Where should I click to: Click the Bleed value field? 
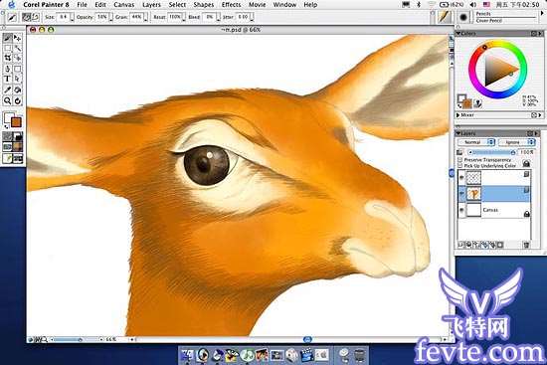[209, 17]
